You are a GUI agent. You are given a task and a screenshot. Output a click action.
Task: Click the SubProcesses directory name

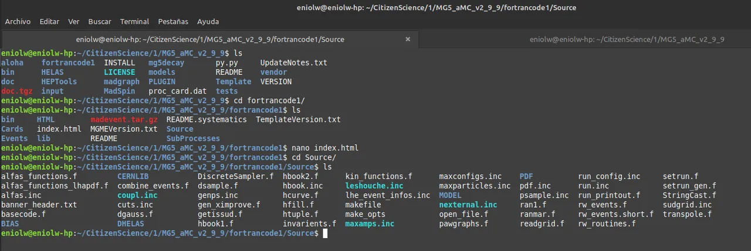[193, 139]
